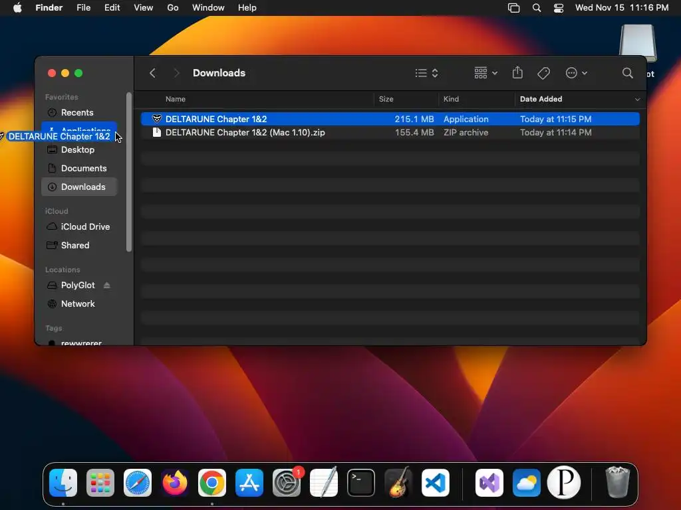Open iCloud Drive in the sidebar

79,227
